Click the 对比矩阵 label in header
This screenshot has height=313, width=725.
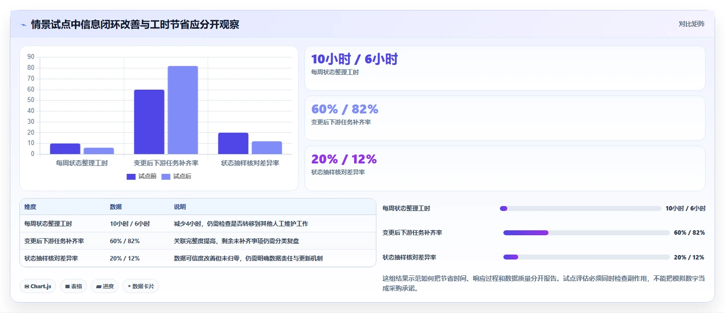click(691, 24)
